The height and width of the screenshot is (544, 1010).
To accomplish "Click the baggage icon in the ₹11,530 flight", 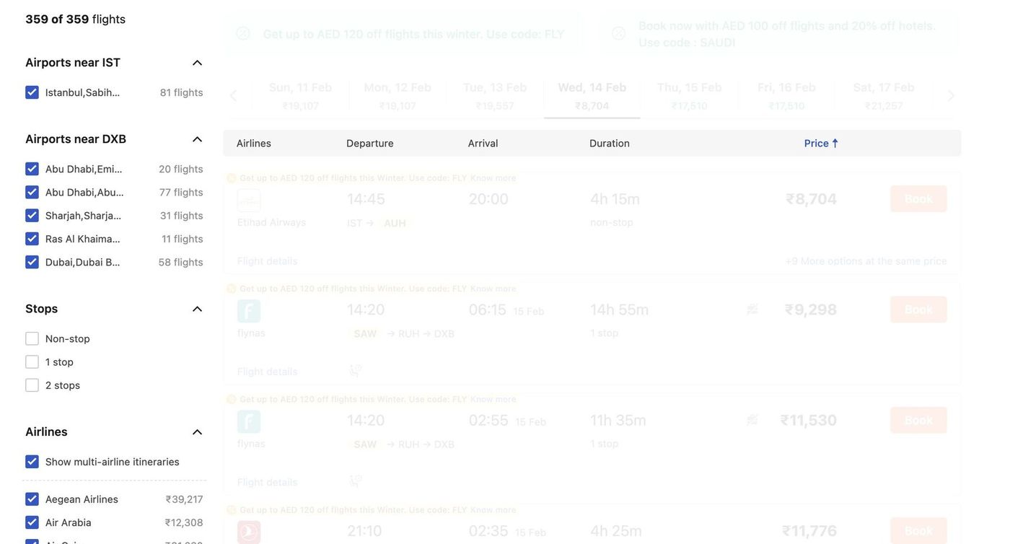I will coord(356,481).
